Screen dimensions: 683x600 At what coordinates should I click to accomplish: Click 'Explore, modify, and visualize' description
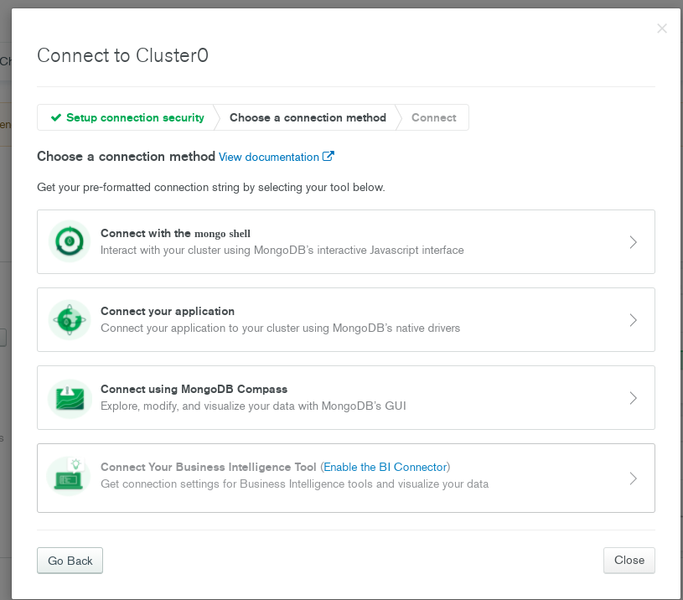[x=253, y=406]
